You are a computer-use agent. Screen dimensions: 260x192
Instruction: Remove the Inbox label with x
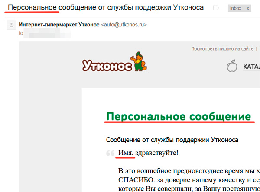pos(247,8)
